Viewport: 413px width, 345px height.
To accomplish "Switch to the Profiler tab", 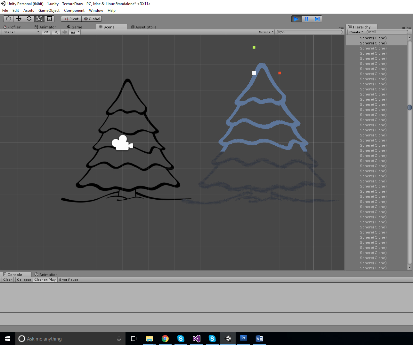I will (12, 27).
